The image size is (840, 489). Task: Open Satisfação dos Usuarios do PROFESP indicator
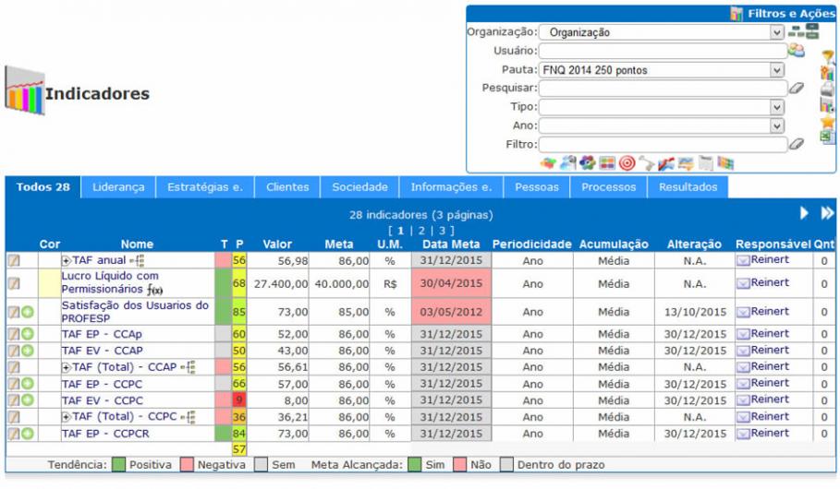(x=135, y=312)
